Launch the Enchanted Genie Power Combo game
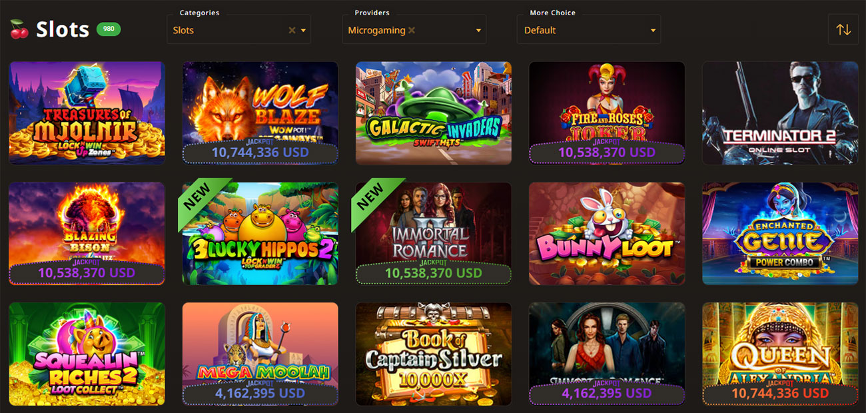 tap(780, 234)
